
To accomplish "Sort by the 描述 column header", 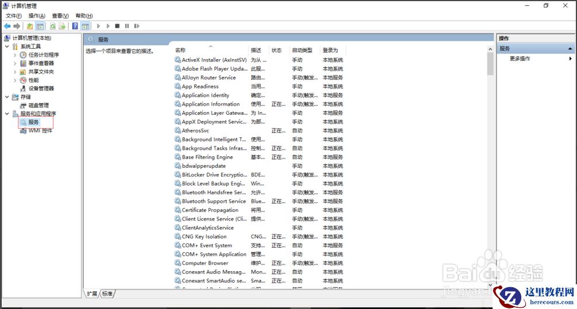I will pyautogui.click(x=259, y=50).
